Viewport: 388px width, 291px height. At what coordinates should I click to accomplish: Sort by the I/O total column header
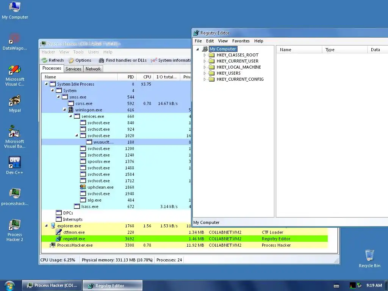(167, 77)
